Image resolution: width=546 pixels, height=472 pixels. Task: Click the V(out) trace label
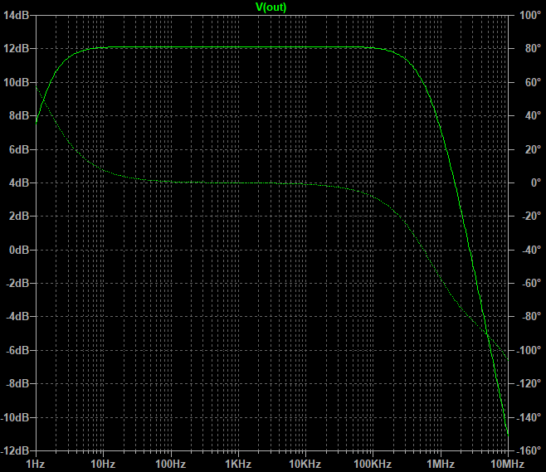(271, 7)
